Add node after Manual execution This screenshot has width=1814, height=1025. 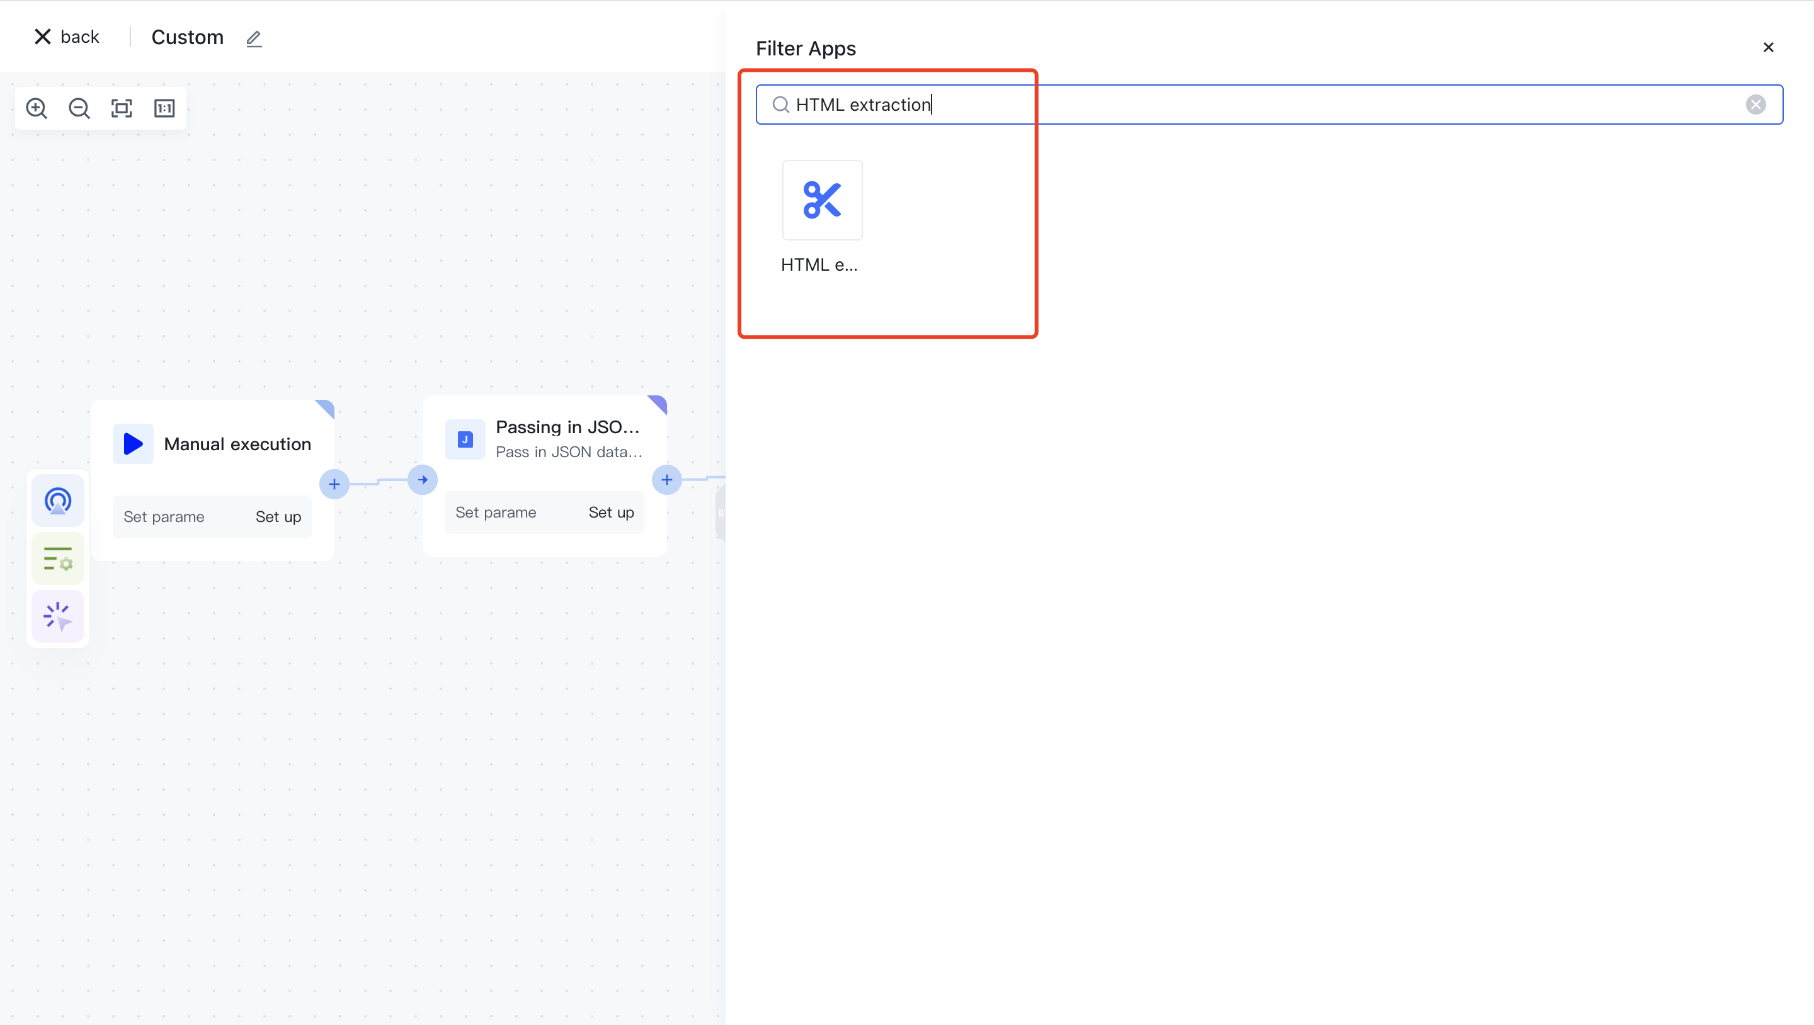(x=334, y=484)
